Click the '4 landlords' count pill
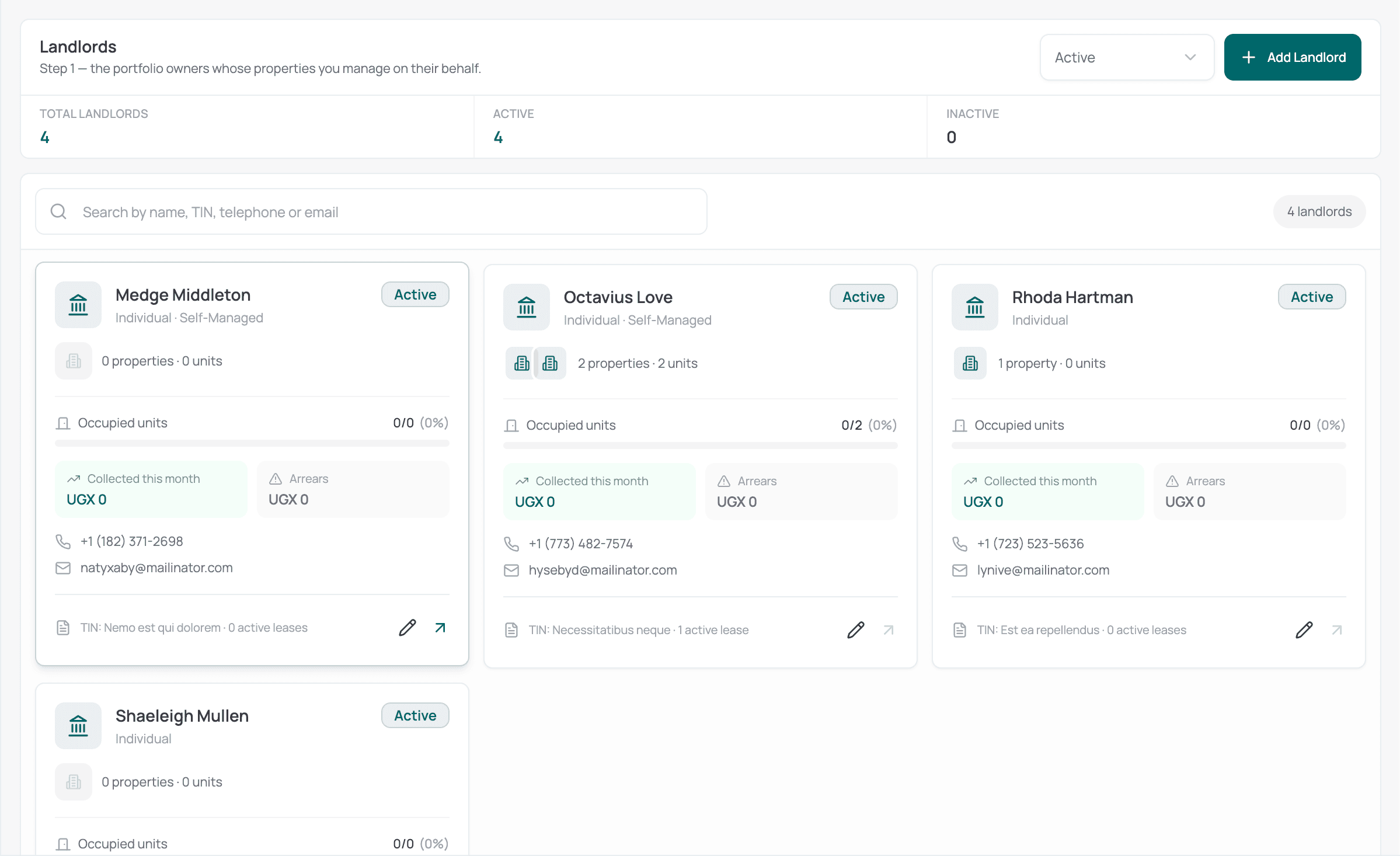1400x856 pixels. coord(1319,211)
